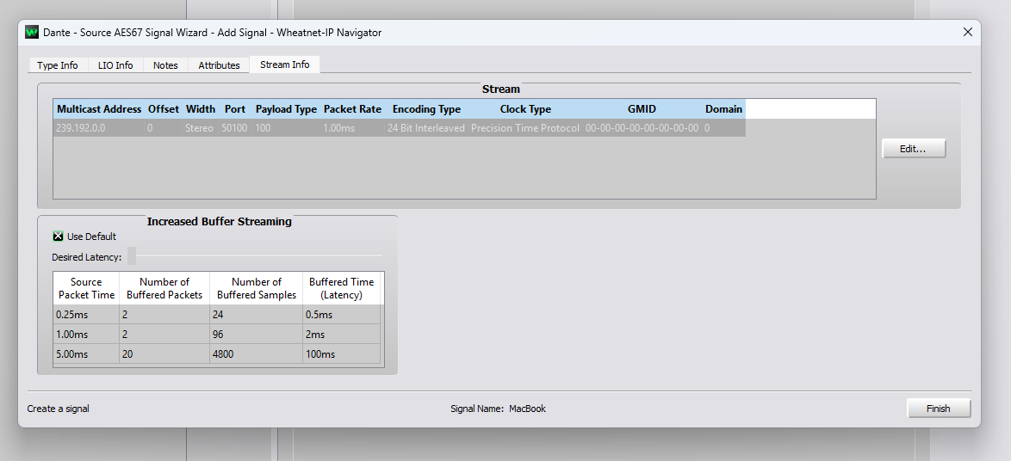Image resolution: width=1011 pixels, height=461 pixels.
Task: Click the MacBook signal name text
Action: point(527,409)
